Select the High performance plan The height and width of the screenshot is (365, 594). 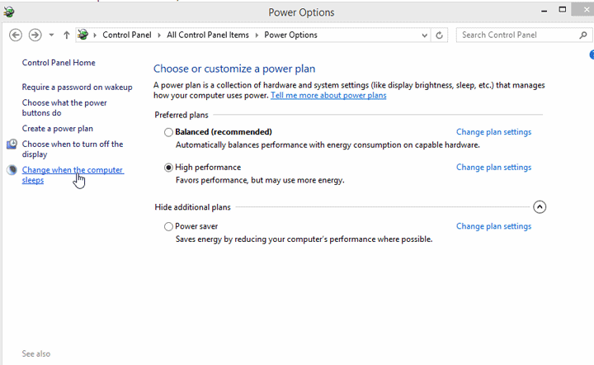point(169,168)
